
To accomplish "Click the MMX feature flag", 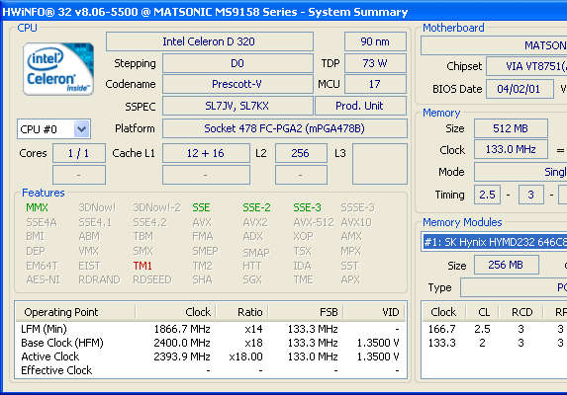I will click(x=37, y=207).
